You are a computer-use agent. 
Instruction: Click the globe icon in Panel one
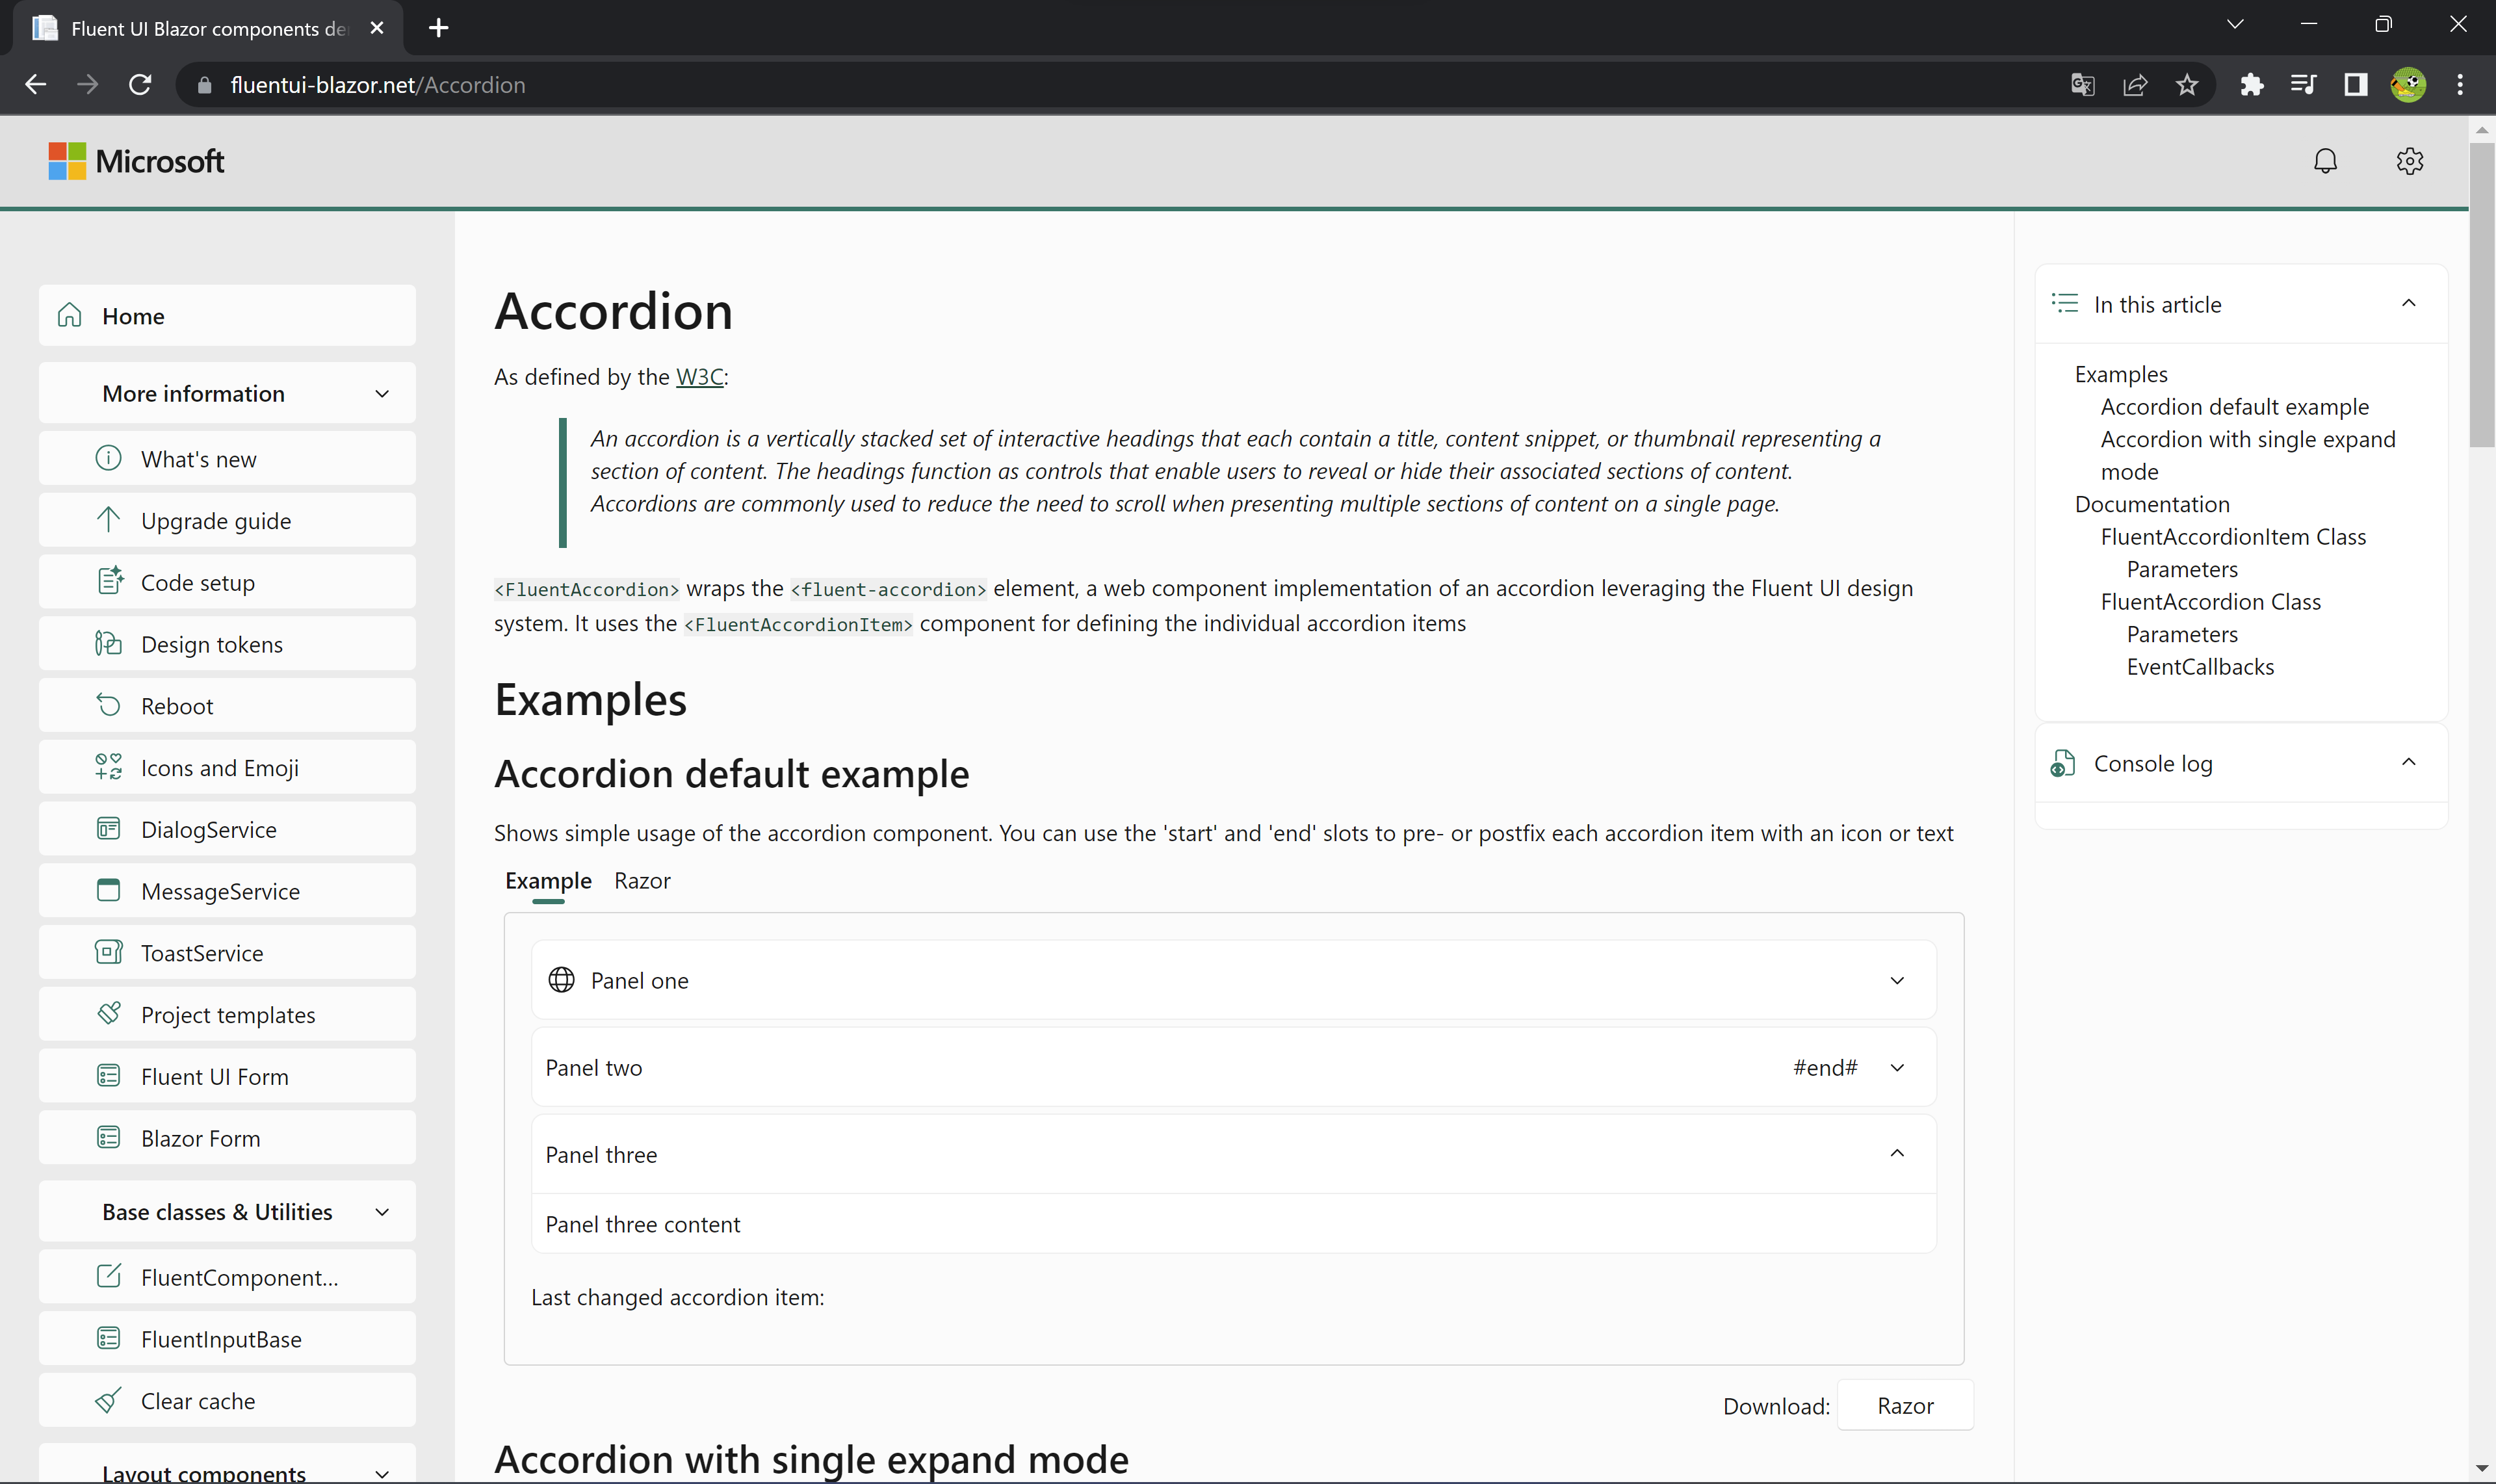click(562, 980)
